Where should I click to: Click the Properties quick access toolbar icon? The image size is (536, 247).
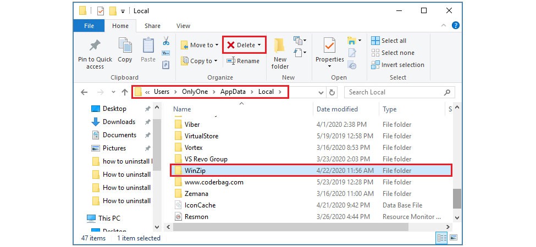pyautogui.click(x=101, y=11)
